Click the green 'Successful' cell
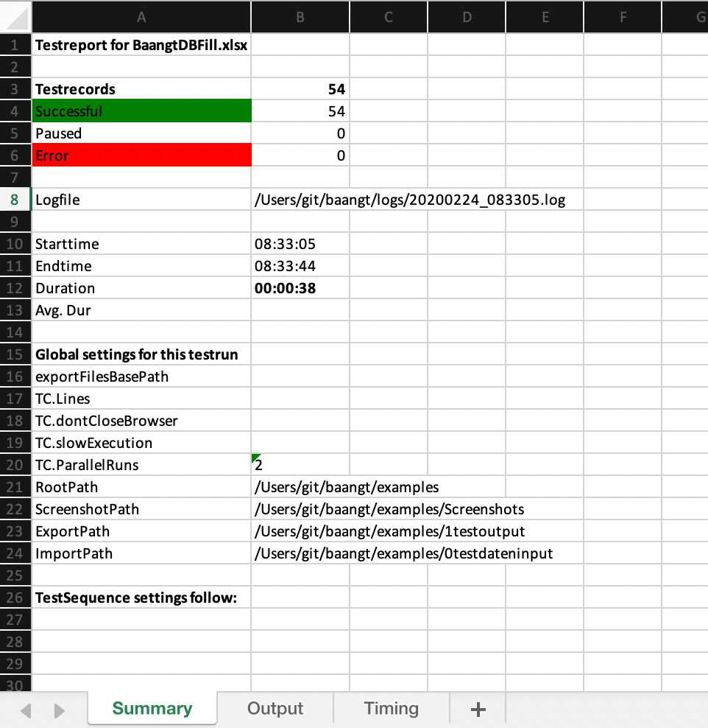Screen dimensions: 708x728 coord(141,111)
